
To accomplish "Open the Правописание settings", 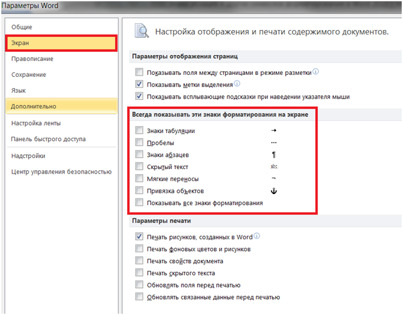I will pos(61,59).
